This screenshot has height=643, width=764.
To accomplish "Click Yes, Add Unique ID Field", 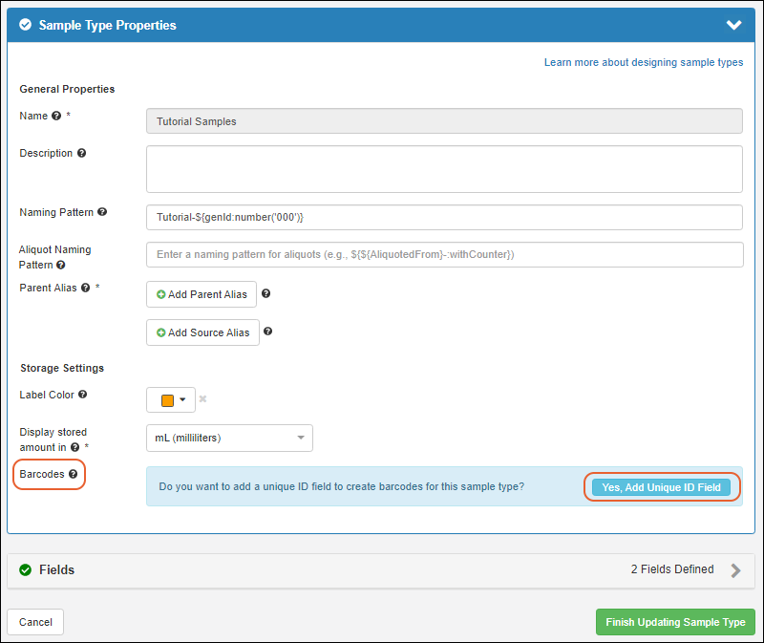I will click(x=661, y=487).
